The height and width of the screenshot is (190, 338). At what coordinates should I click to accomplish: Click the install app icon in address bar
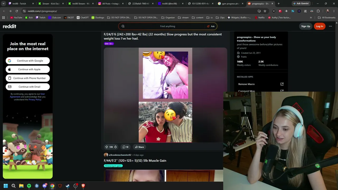pos(259,11)
